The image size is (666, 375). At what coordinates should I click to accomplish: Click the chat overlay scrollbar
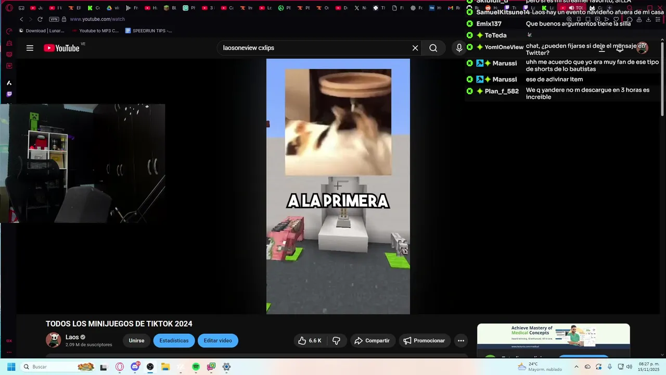pyautogui.click(x=662, y=78)
